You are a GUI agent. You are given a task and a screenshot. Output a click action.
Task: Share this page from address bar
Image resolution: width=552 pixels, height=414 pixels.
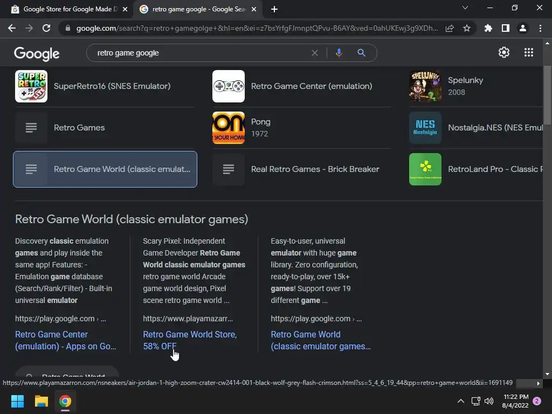pyautogui.click(x=450, y=28)
